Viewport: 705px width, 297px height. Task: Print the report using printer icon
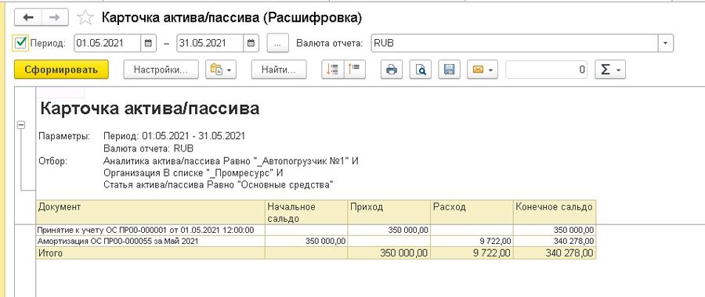click(391, 70)
